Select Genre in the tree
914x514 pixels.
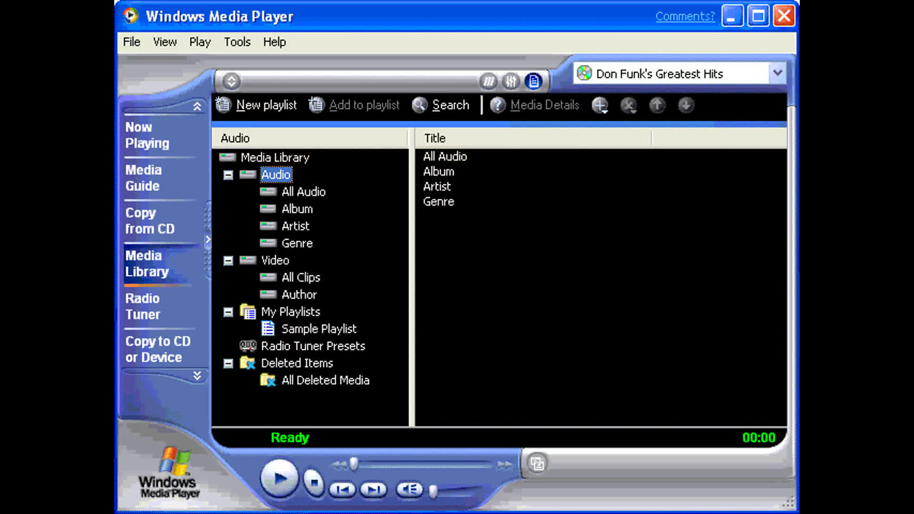297,243
